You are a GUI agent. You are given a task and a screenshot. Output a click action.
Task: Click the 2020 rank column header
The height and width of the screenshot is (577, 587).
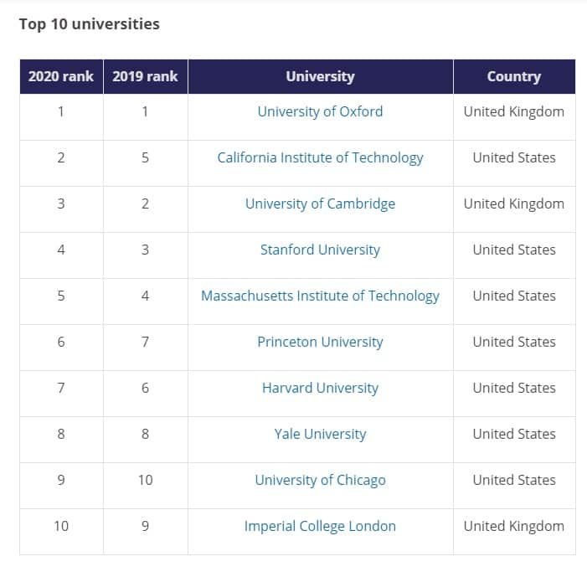pyautogui.click(x=61, y=76)
